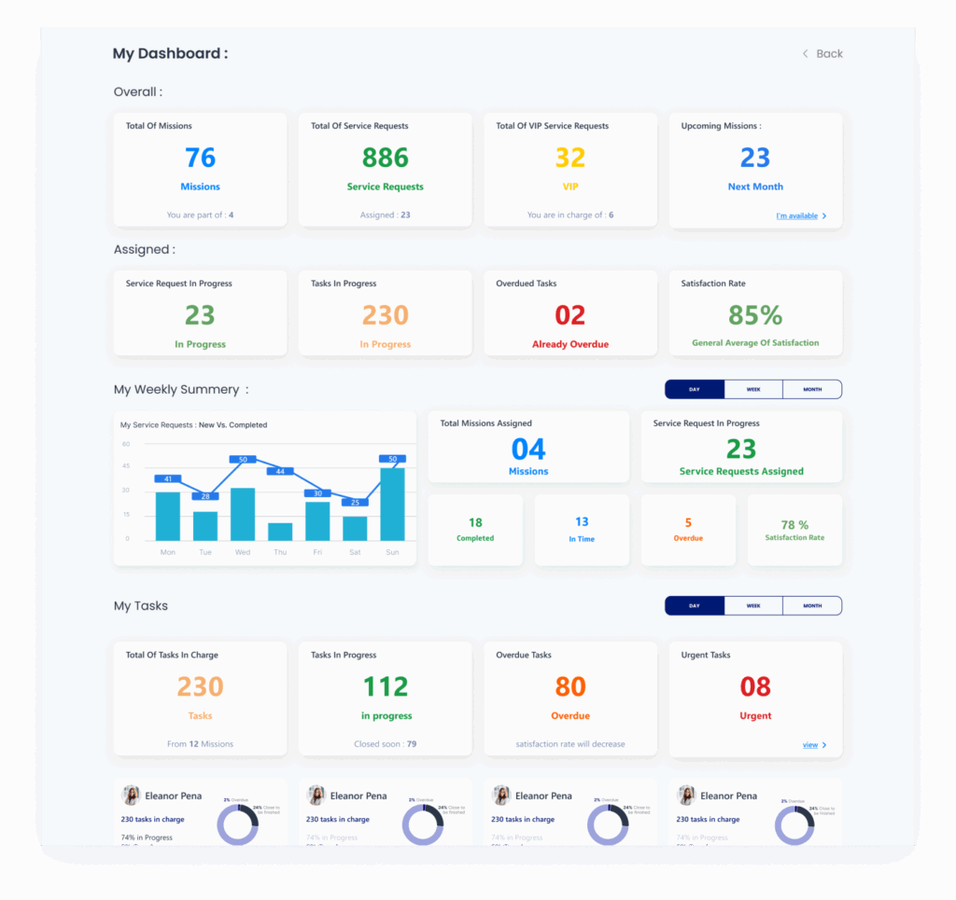Select WEEK tab in My Tasks section
This screenshot has width=956, height=900.
pos(753,606)
